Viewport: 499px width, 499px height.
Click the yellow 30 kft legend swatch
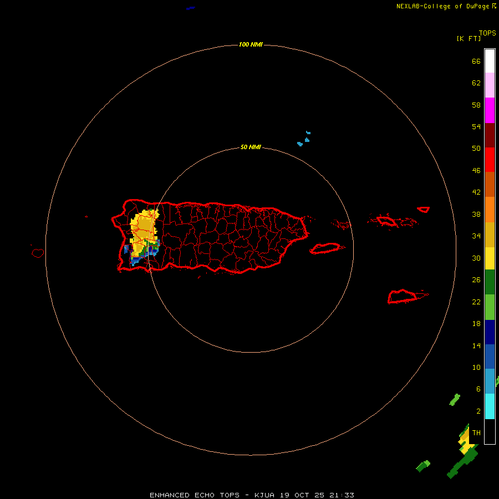pyautogui.click(x=490, y=258)
